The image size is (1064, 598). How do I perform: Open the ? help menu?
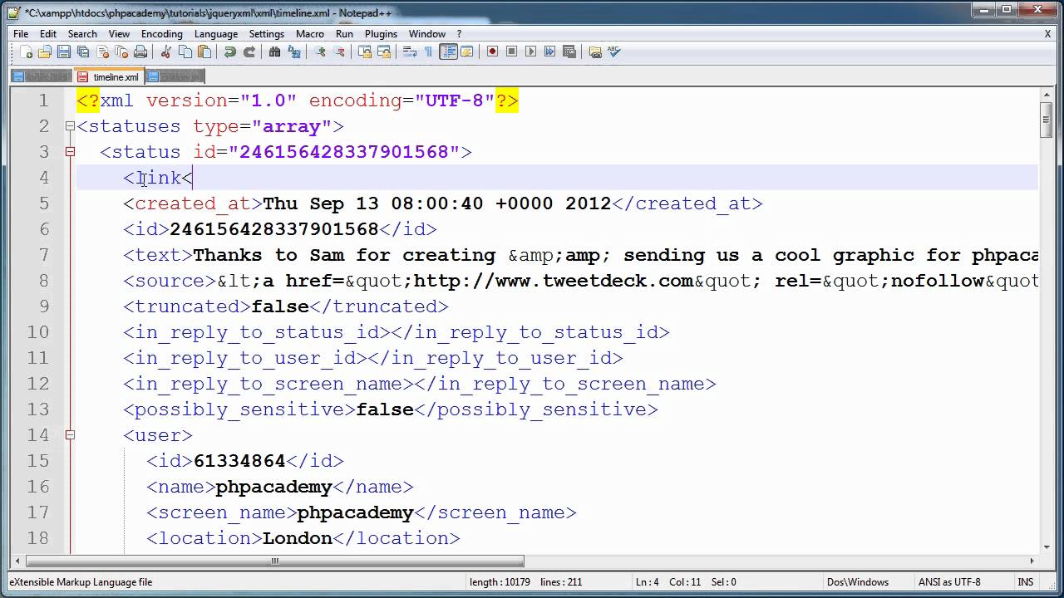[459, 34]
